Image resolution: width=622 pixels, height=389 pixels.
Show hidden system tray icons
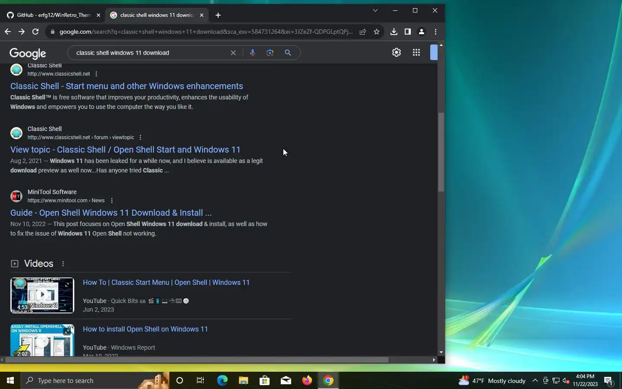(x=535, y=380)
